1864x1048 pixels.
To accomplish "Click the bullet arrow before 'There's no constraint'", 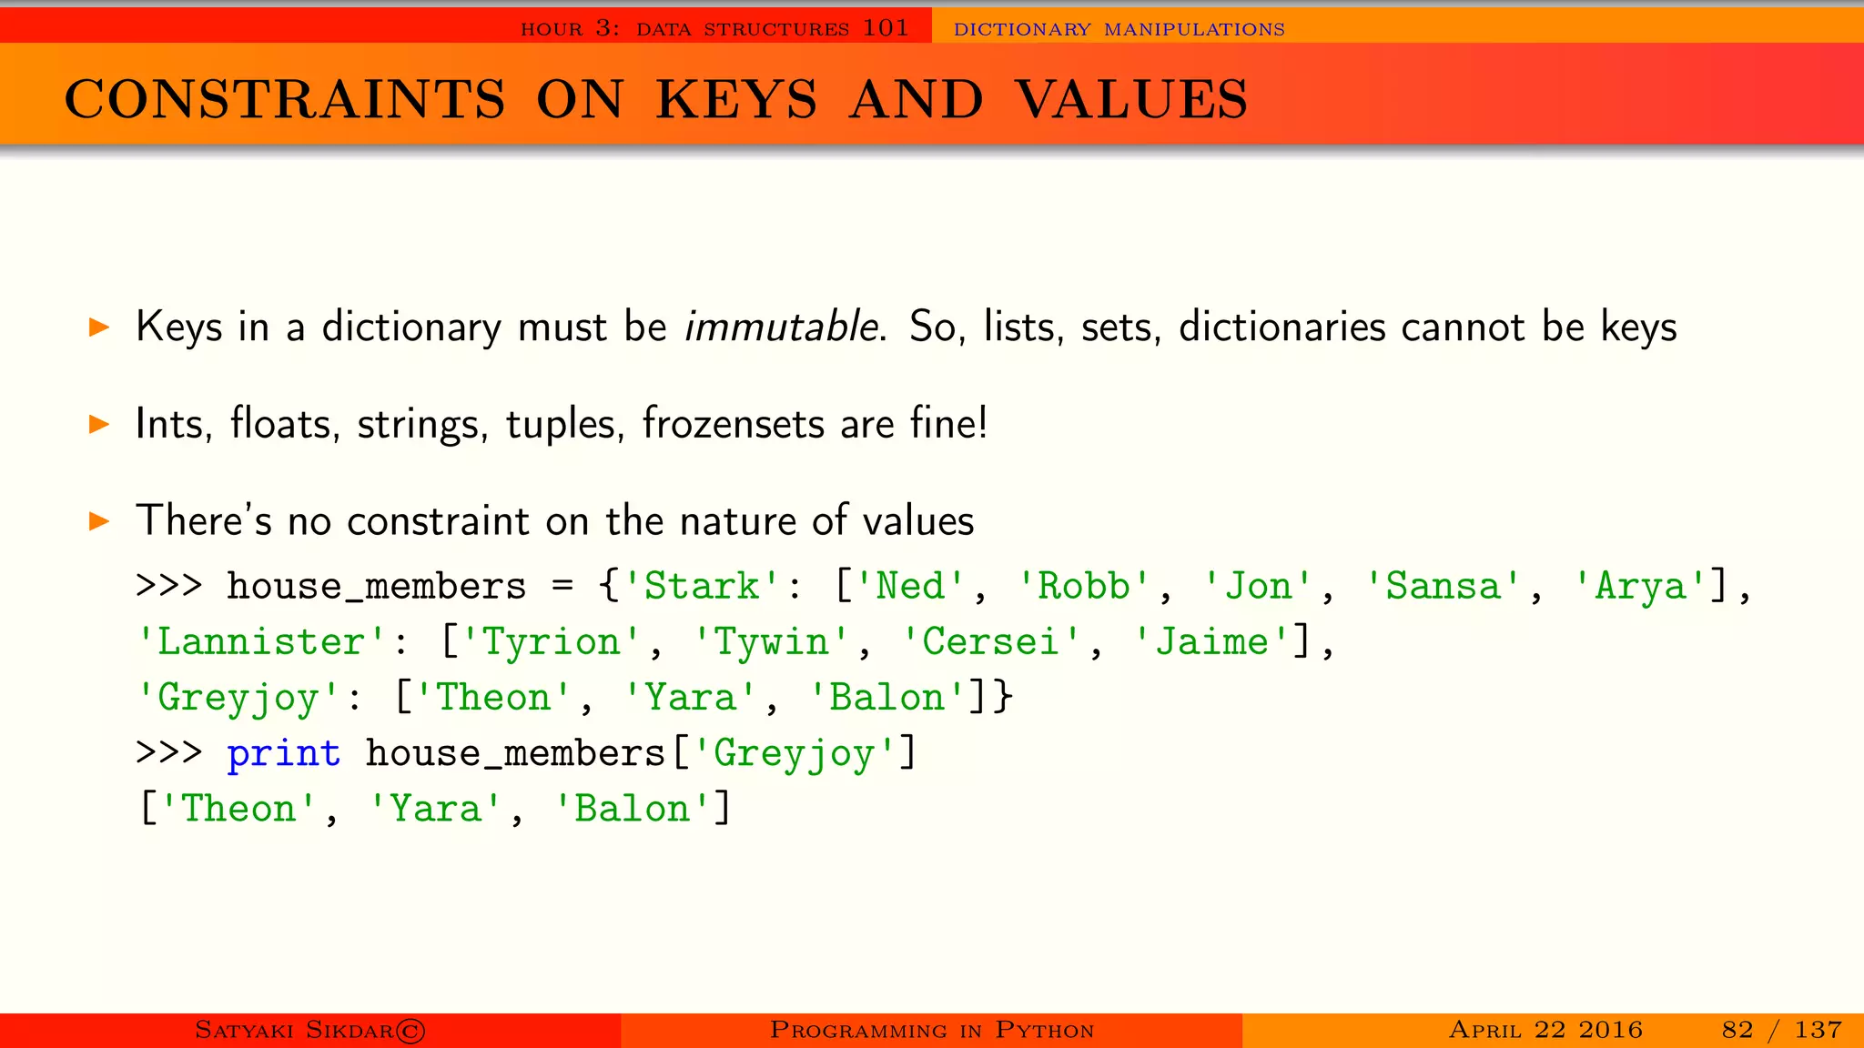I will [99, 521].
